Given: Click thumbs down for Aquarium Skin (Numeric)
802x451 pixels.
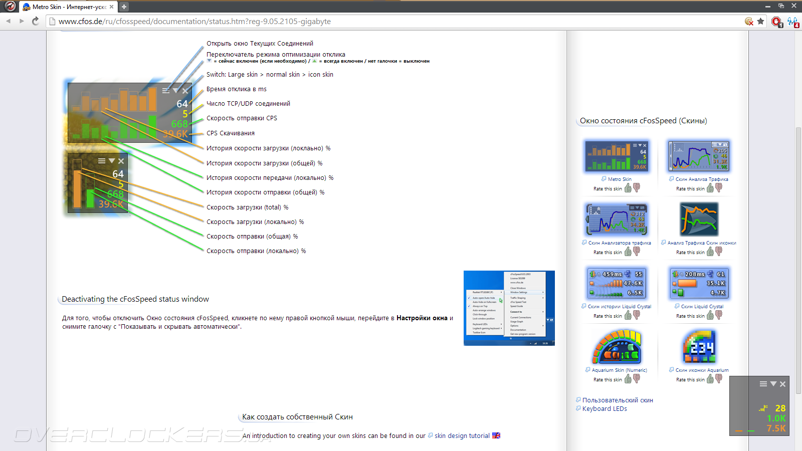Looking at the screenshot, I should tap(637, 379).
